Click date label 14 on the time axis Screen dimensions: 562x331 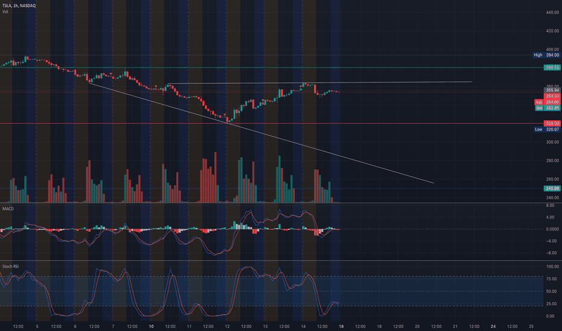(303, 327)
